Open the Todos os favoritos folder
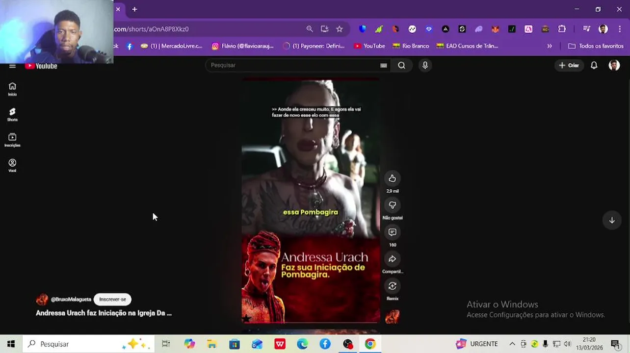Viewport: 630px width, 353px height. point(596,46)
